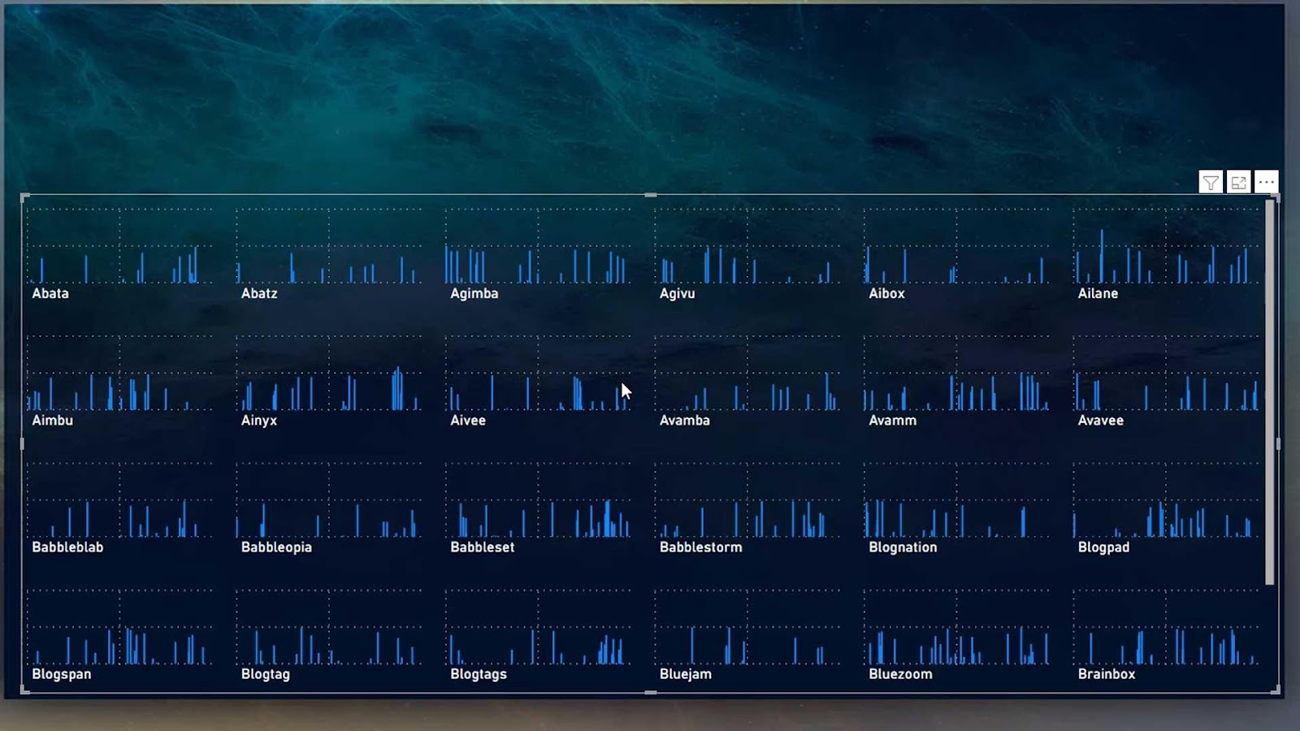Click the left-middle resize handle of the visual
The width and height of the screenshot is (1300, 731).
[22, 443]
